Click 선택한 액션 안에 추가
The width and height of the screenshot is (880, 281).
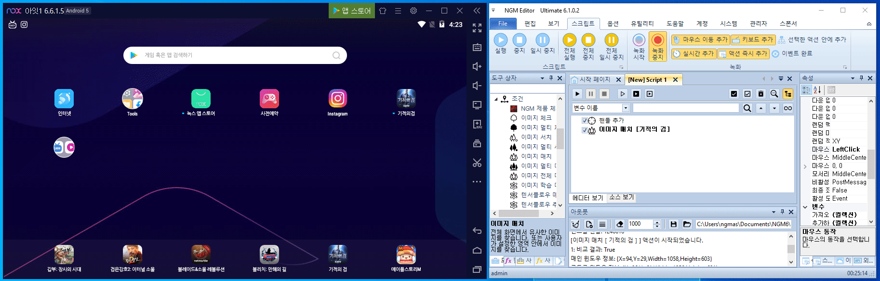pyautogui.click(x=813, y=39)
